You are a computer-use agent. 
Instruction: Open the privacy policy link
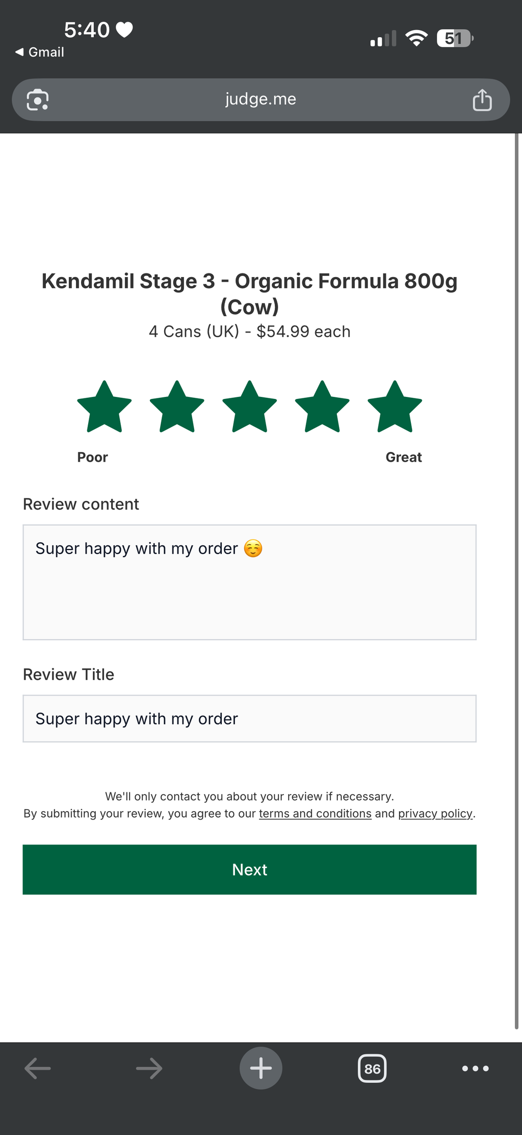[435, 813]
